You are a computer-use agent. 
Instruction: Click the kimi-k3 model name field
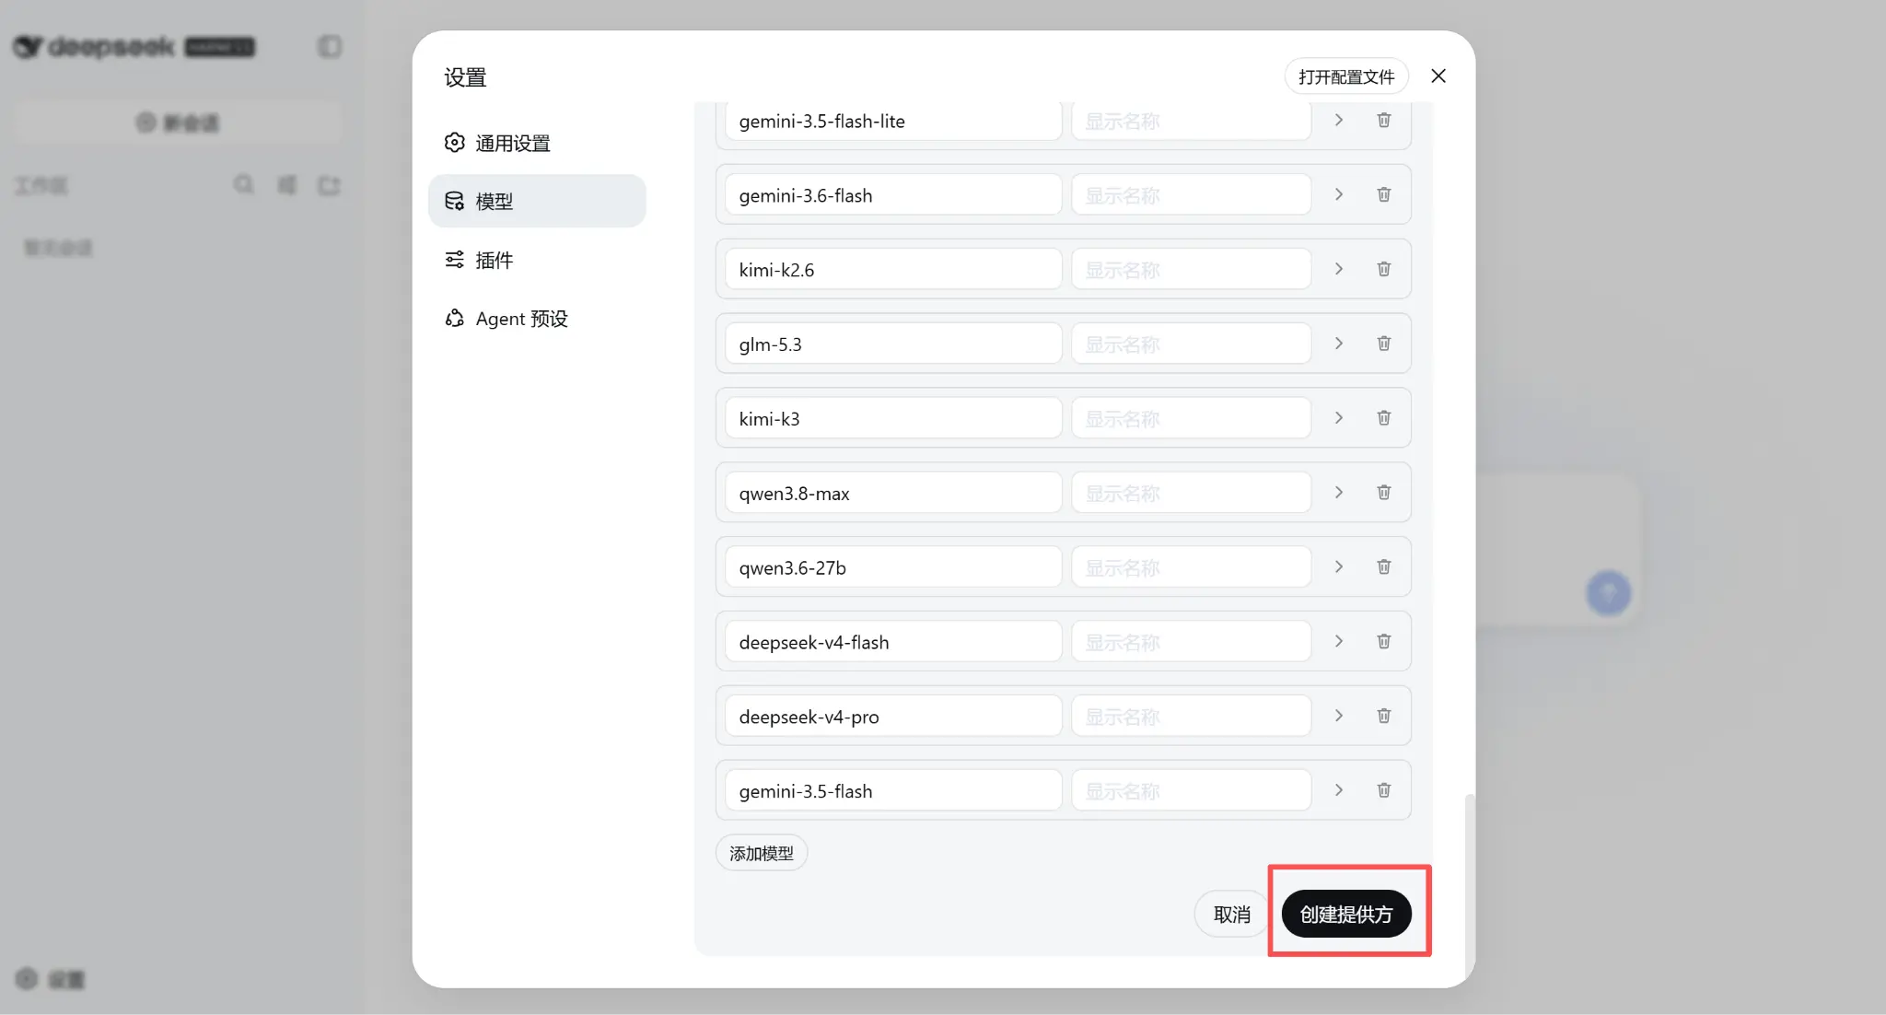(x=893, y=418)
